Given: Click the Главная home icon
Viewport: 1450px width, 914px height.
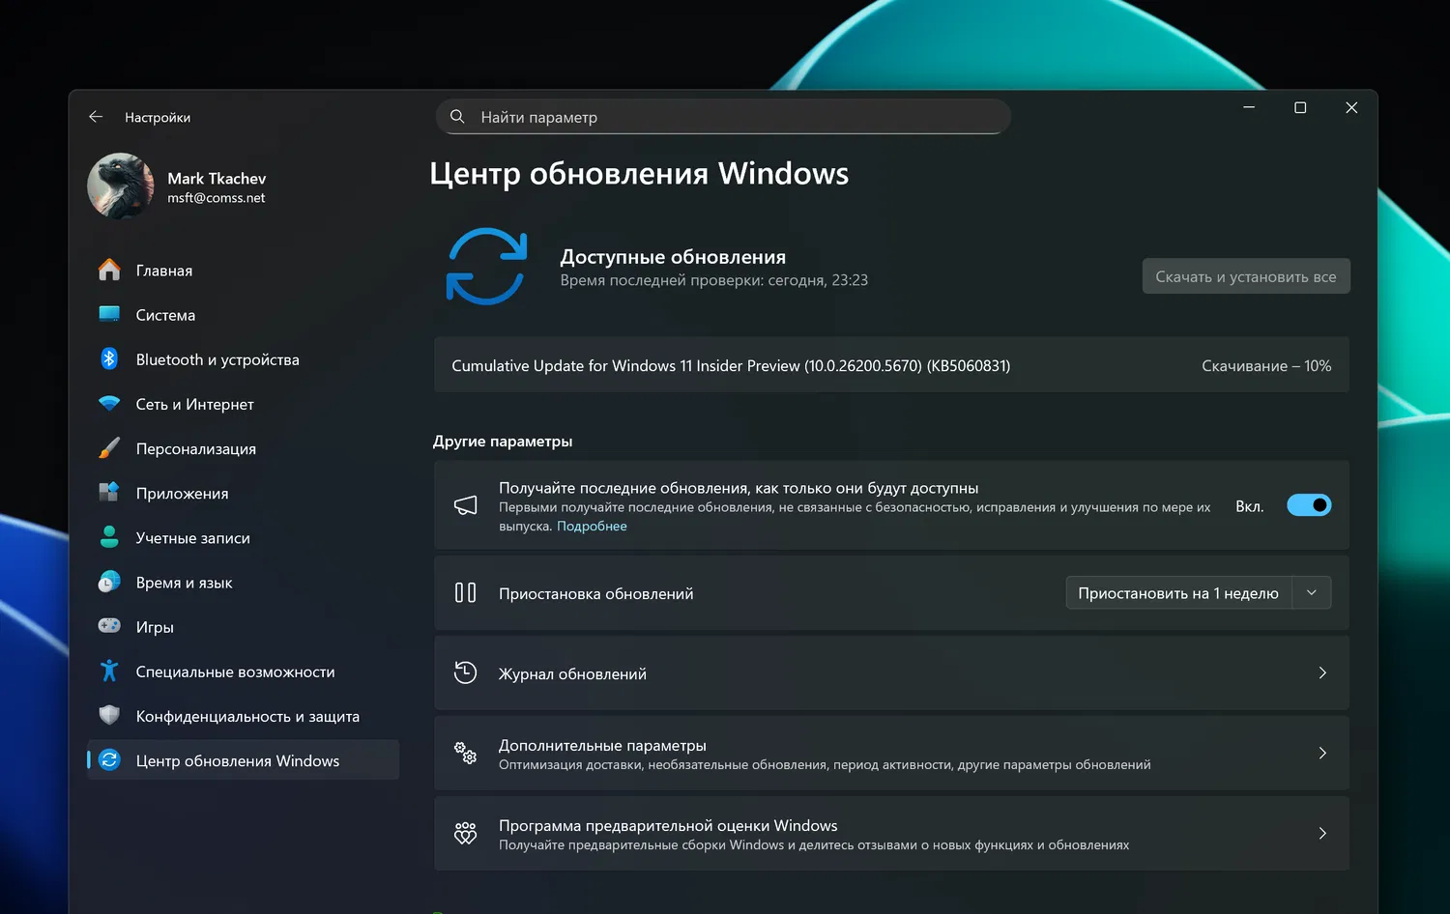Looking at the screenshot, I should pos(109,271).
